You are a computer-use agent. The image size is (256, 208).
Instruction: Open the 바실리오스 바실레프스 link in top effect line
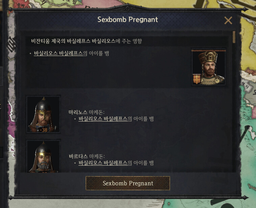click(61, 53)
